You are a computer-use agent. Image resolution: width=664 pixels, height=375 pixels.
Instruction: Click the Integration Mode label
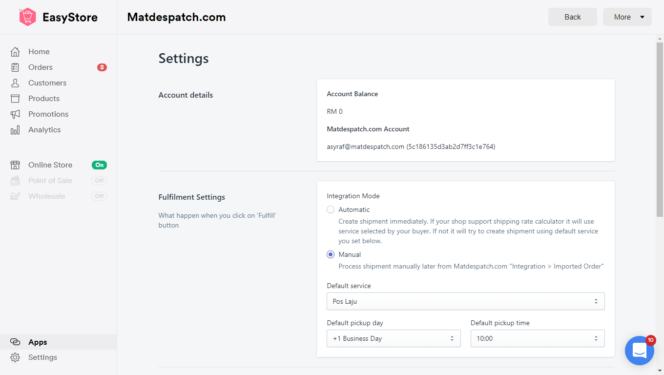click(x=353, y=196)
